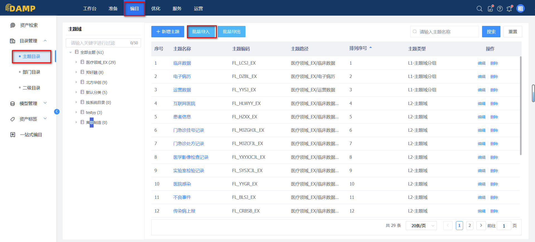535x242 pixels.
Task: Click the search magnifier icon in top bar
Action: click(x=479, y=9)
